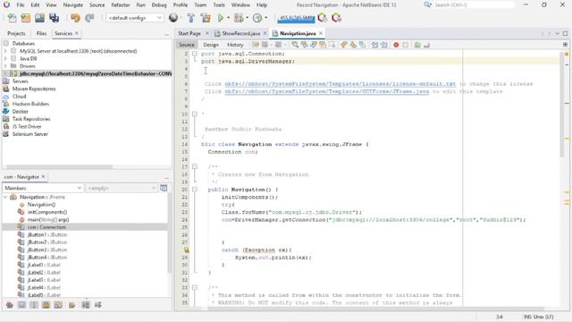
Task: Open the Debug menu
Action: pos(159,5)
